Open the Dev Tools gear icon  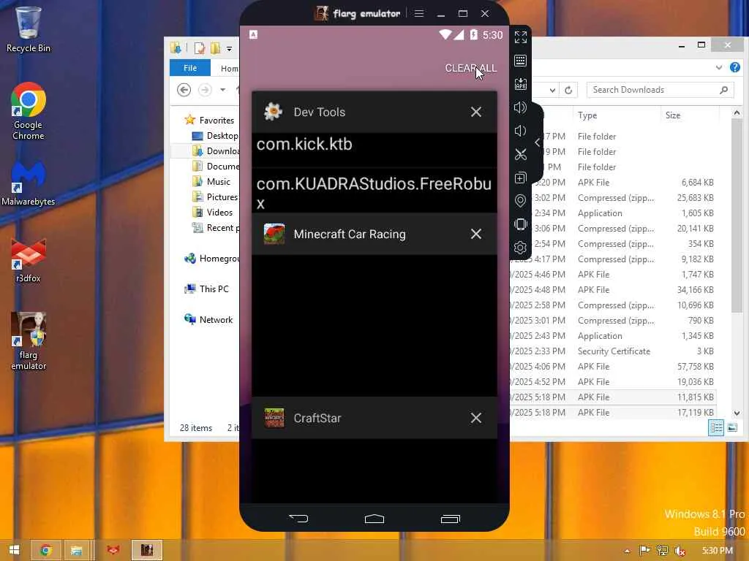coord(274,112)
